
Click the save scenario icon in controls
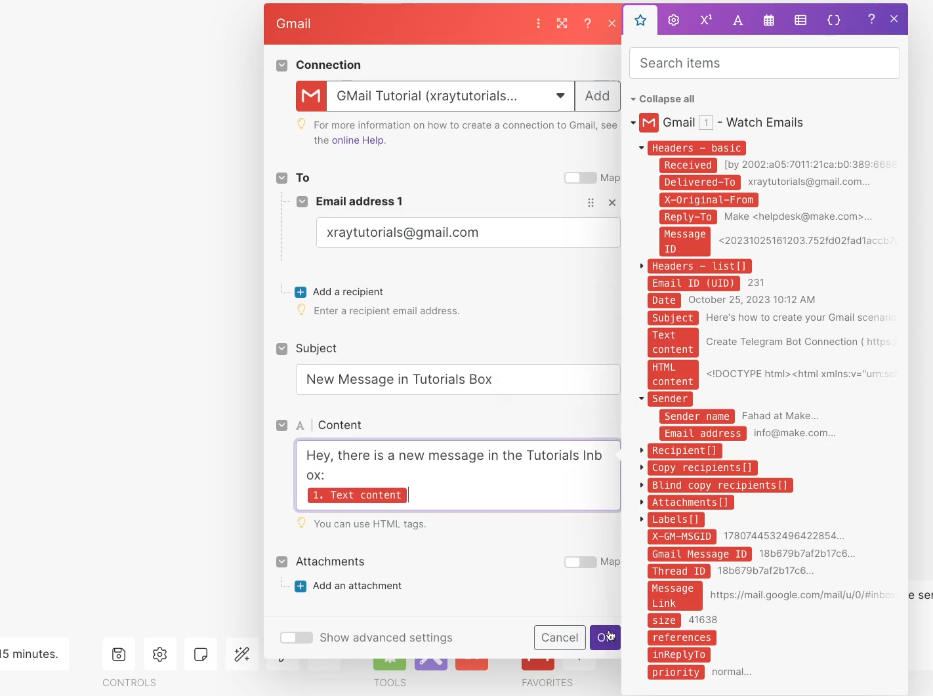[119, 654]
